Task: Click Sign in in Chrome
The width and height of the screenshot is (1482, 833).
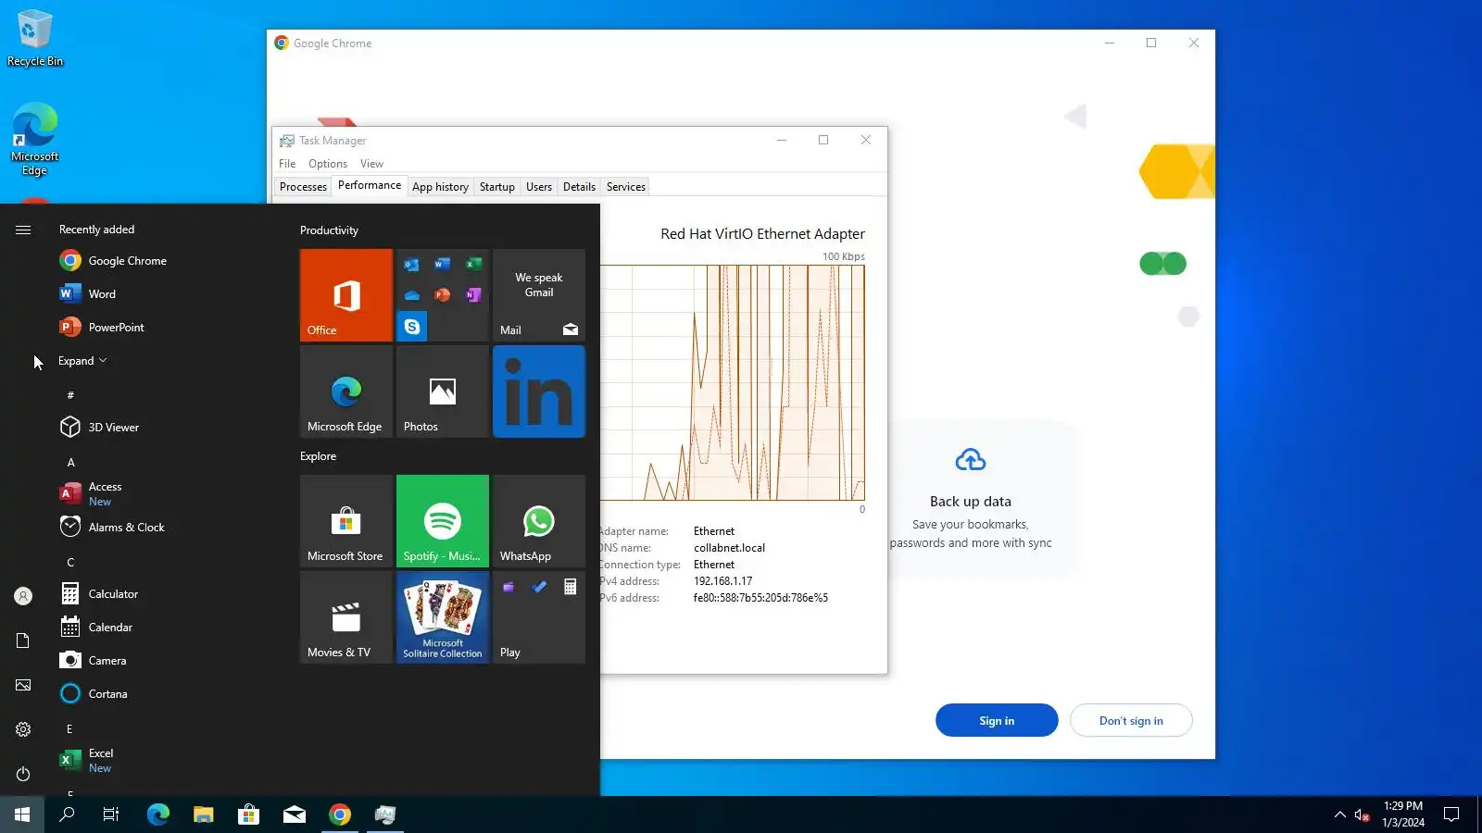Action: (x=997, y=721)
